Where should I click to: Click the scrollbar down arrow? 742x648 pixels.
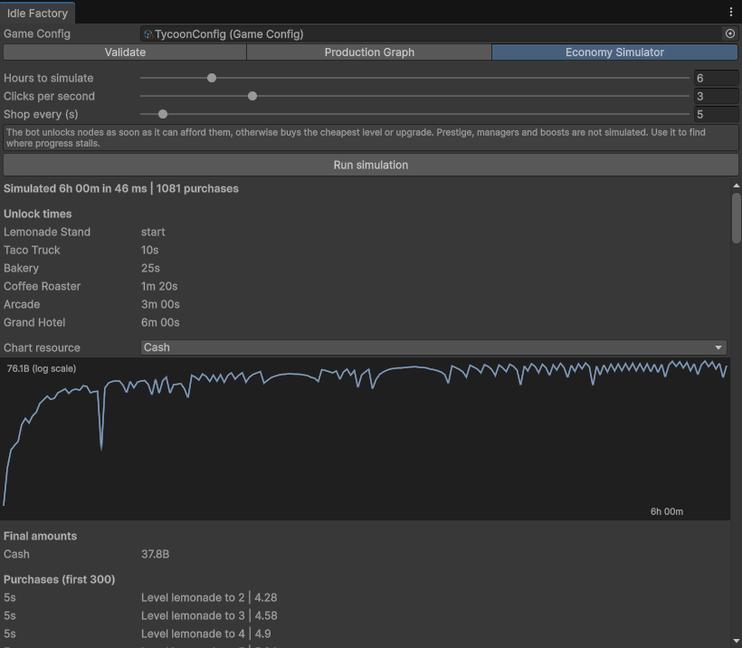[736, 642]
